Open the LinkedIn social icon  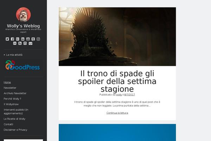[23, 39]
